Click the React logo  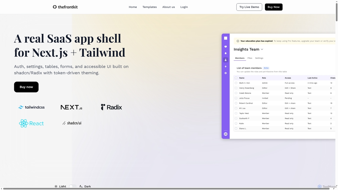pyautogui.click(x=31, y=123)
